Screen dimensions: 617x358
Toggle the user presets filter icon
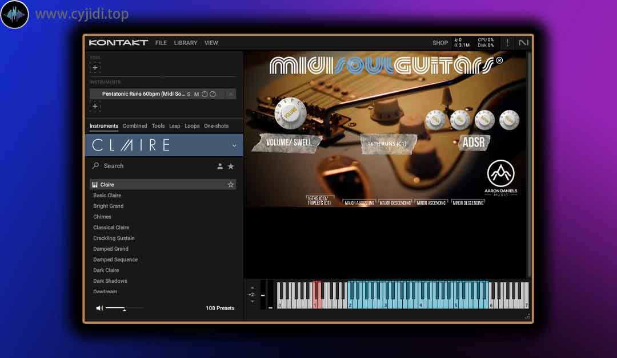[220, 166]
